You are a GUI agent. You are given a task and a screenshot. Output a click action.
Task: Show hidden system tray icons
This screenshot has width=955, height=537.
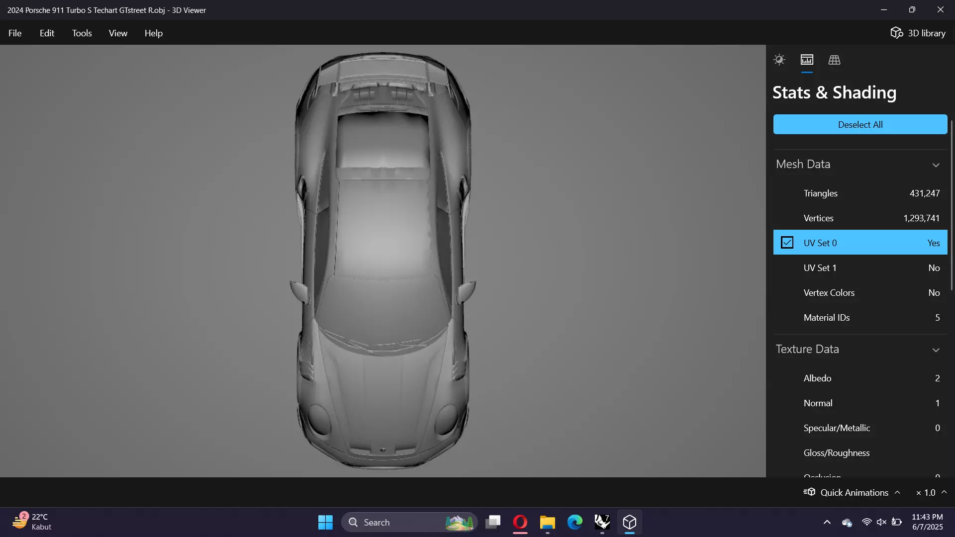[827, 522]
